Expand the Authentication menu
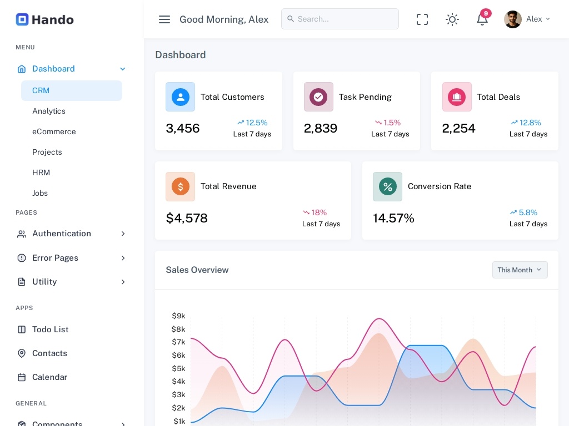 (x=61, y=234)
